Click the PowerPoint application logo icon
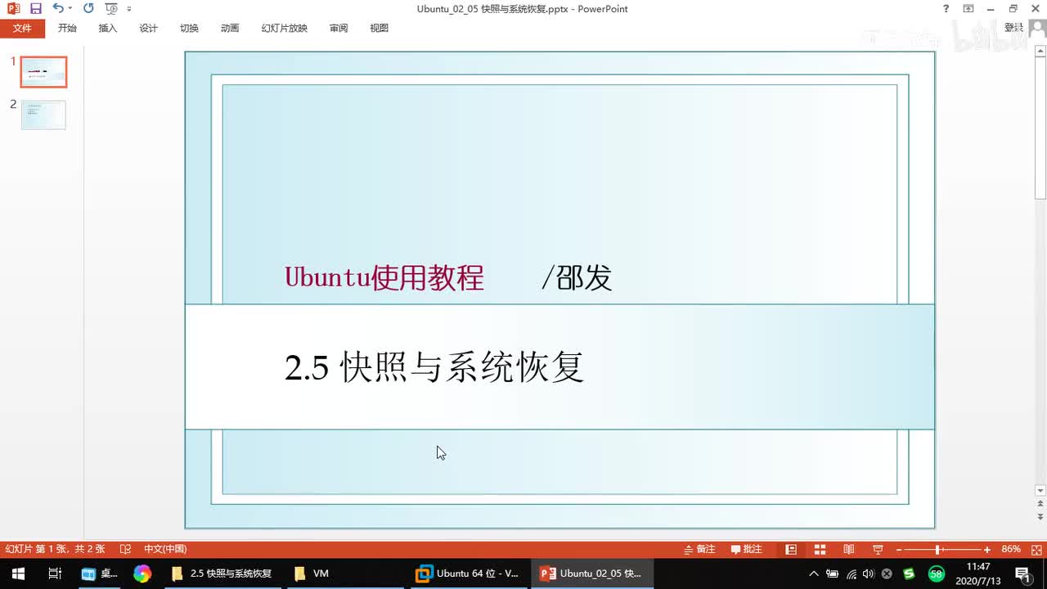 [13, 8]
